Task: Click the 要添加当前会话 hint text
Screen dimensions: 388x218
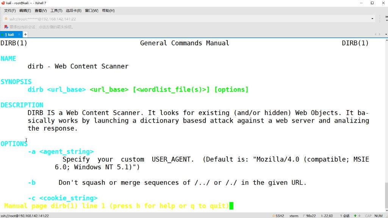Action: click(42, 27)
